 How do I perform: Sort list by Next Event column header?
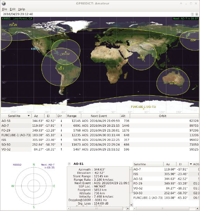tap(101, 116)
